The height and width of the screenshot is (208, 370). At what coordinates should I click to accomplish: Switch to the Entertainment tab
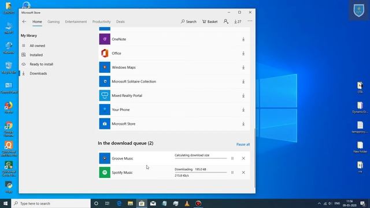(76, 21)
